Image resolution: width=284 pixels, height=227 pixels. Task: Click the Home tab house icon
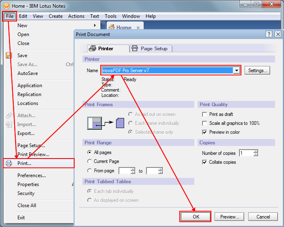112,27
